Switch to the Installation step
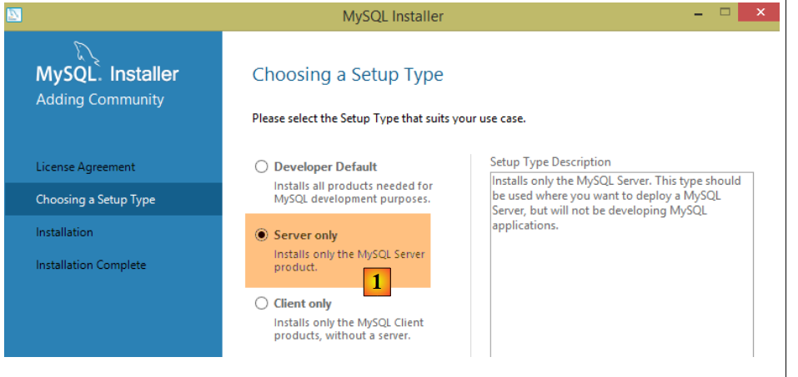This screenshot has height=377, width=798. (x=64, y=232)
